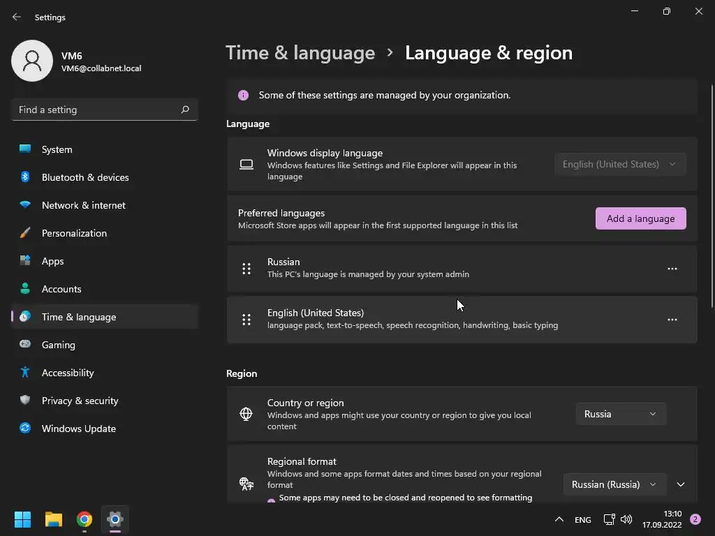Viewport: 715px width, 536px height.
Task: Select Accessibility in the sidebar
Action: pyautogui.click(x=68, y=373)
